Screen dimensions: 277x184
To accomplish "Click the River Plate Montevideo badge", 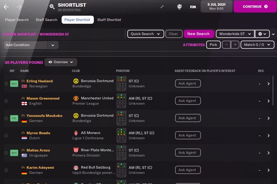I will click(x=76, y=150).
